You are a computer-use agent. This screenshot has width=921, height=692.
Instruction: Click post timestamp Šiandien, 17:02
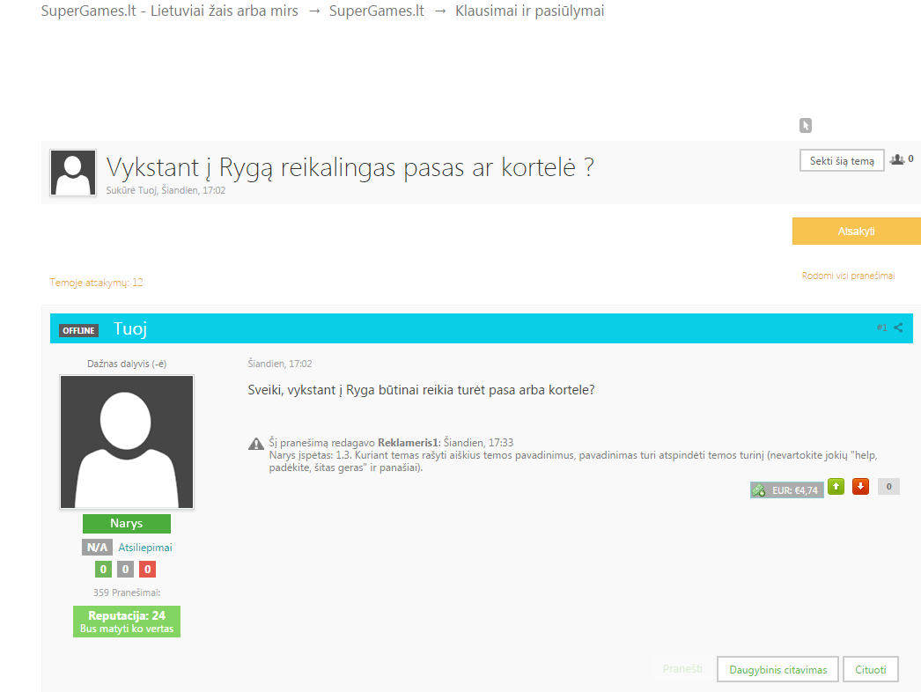point(280,364)
